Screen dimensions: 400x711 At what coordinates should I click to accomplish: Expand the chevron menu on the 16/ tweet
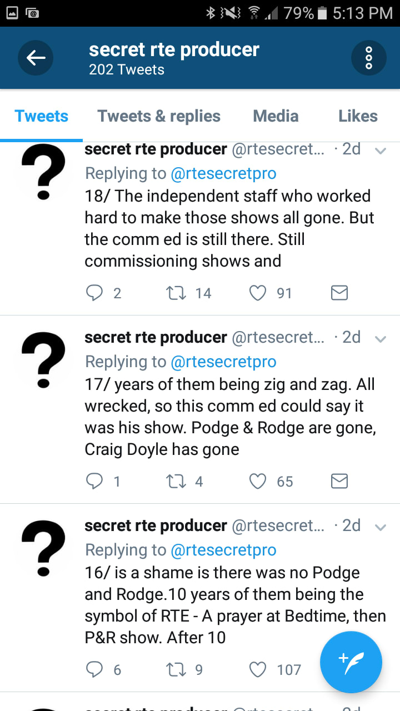[381, 527]
